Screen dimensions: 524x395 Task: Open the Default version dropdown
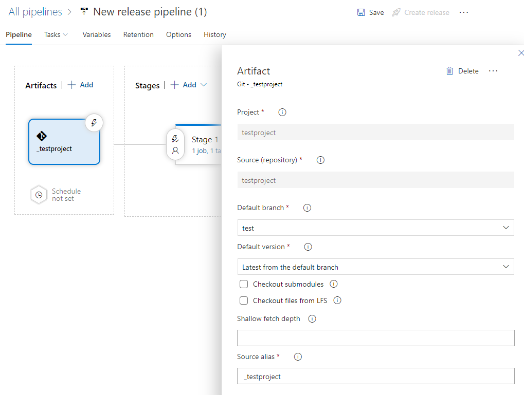point(506,267)
